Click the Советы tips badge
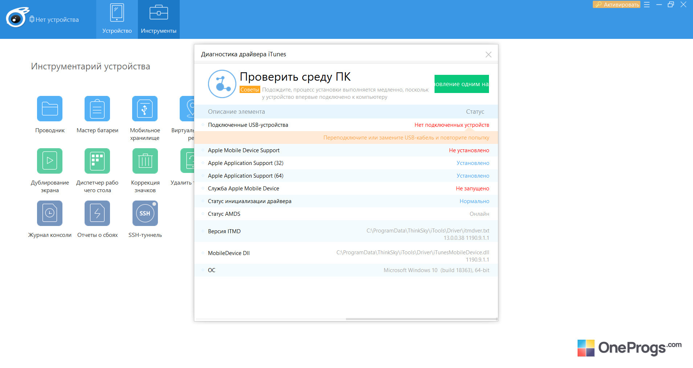The height and width of the screenshot is (368, 693). 250,89
